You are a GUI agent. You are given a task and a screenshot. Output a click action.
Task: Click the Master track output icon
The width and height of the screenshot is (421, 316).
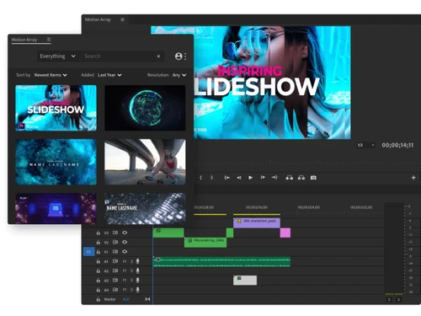tap(147, 299)
